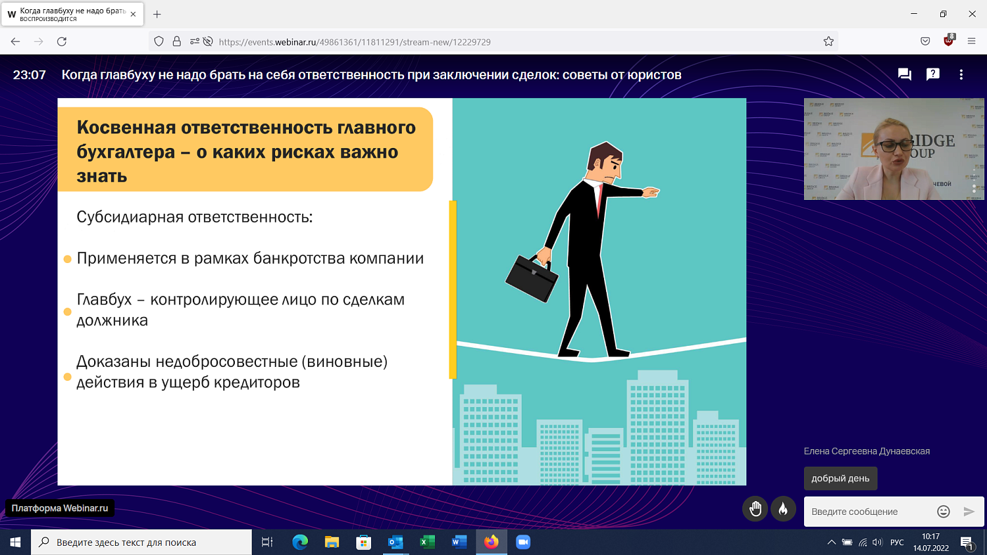Screen dimensions: 987x555
Task: Toggle tracking protection shield
Action: (x=158, y=40)
